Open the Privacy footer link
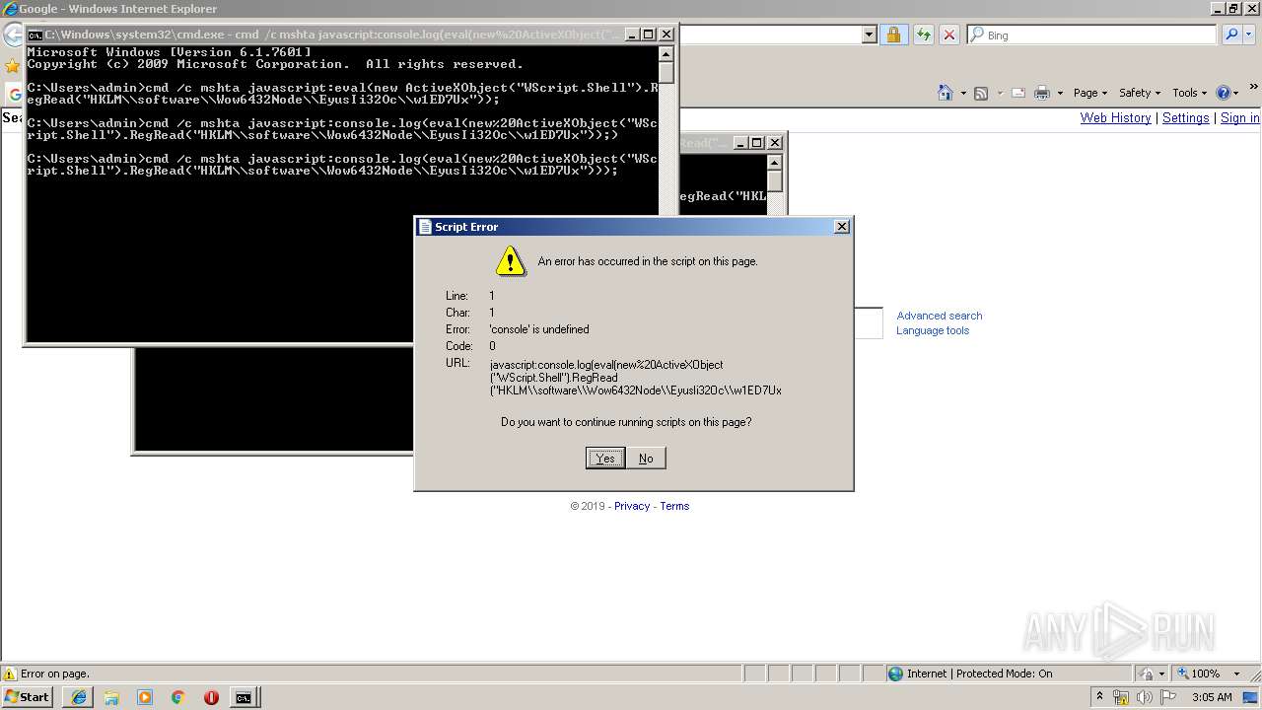Screen dimensions: 1262x710 tap(632, 506)
